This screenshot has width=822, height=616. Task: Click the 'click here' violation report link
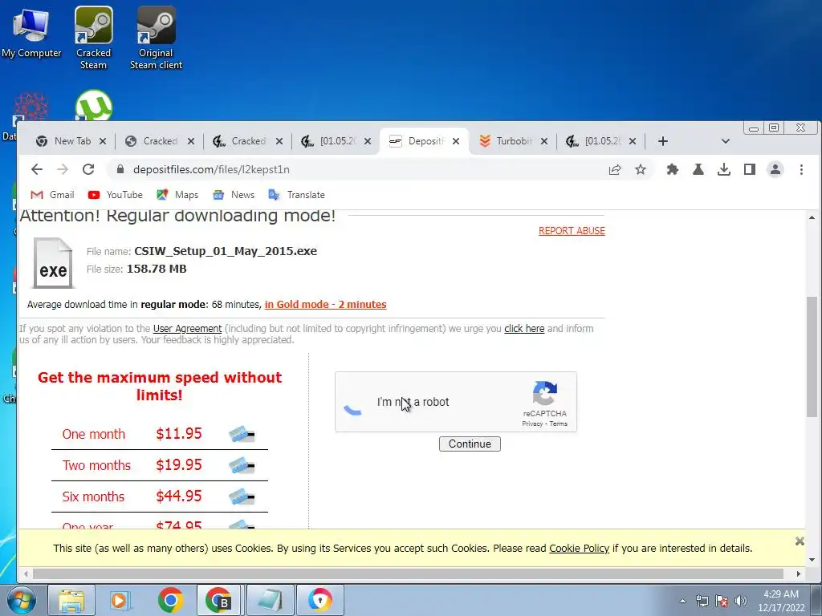[524, 328]
